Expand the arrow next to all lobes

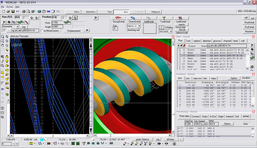pyautogui.click(x=181, y=139)
